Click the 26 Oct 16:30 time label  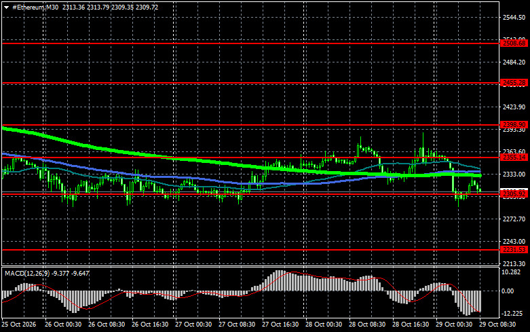tap(150, 325)
